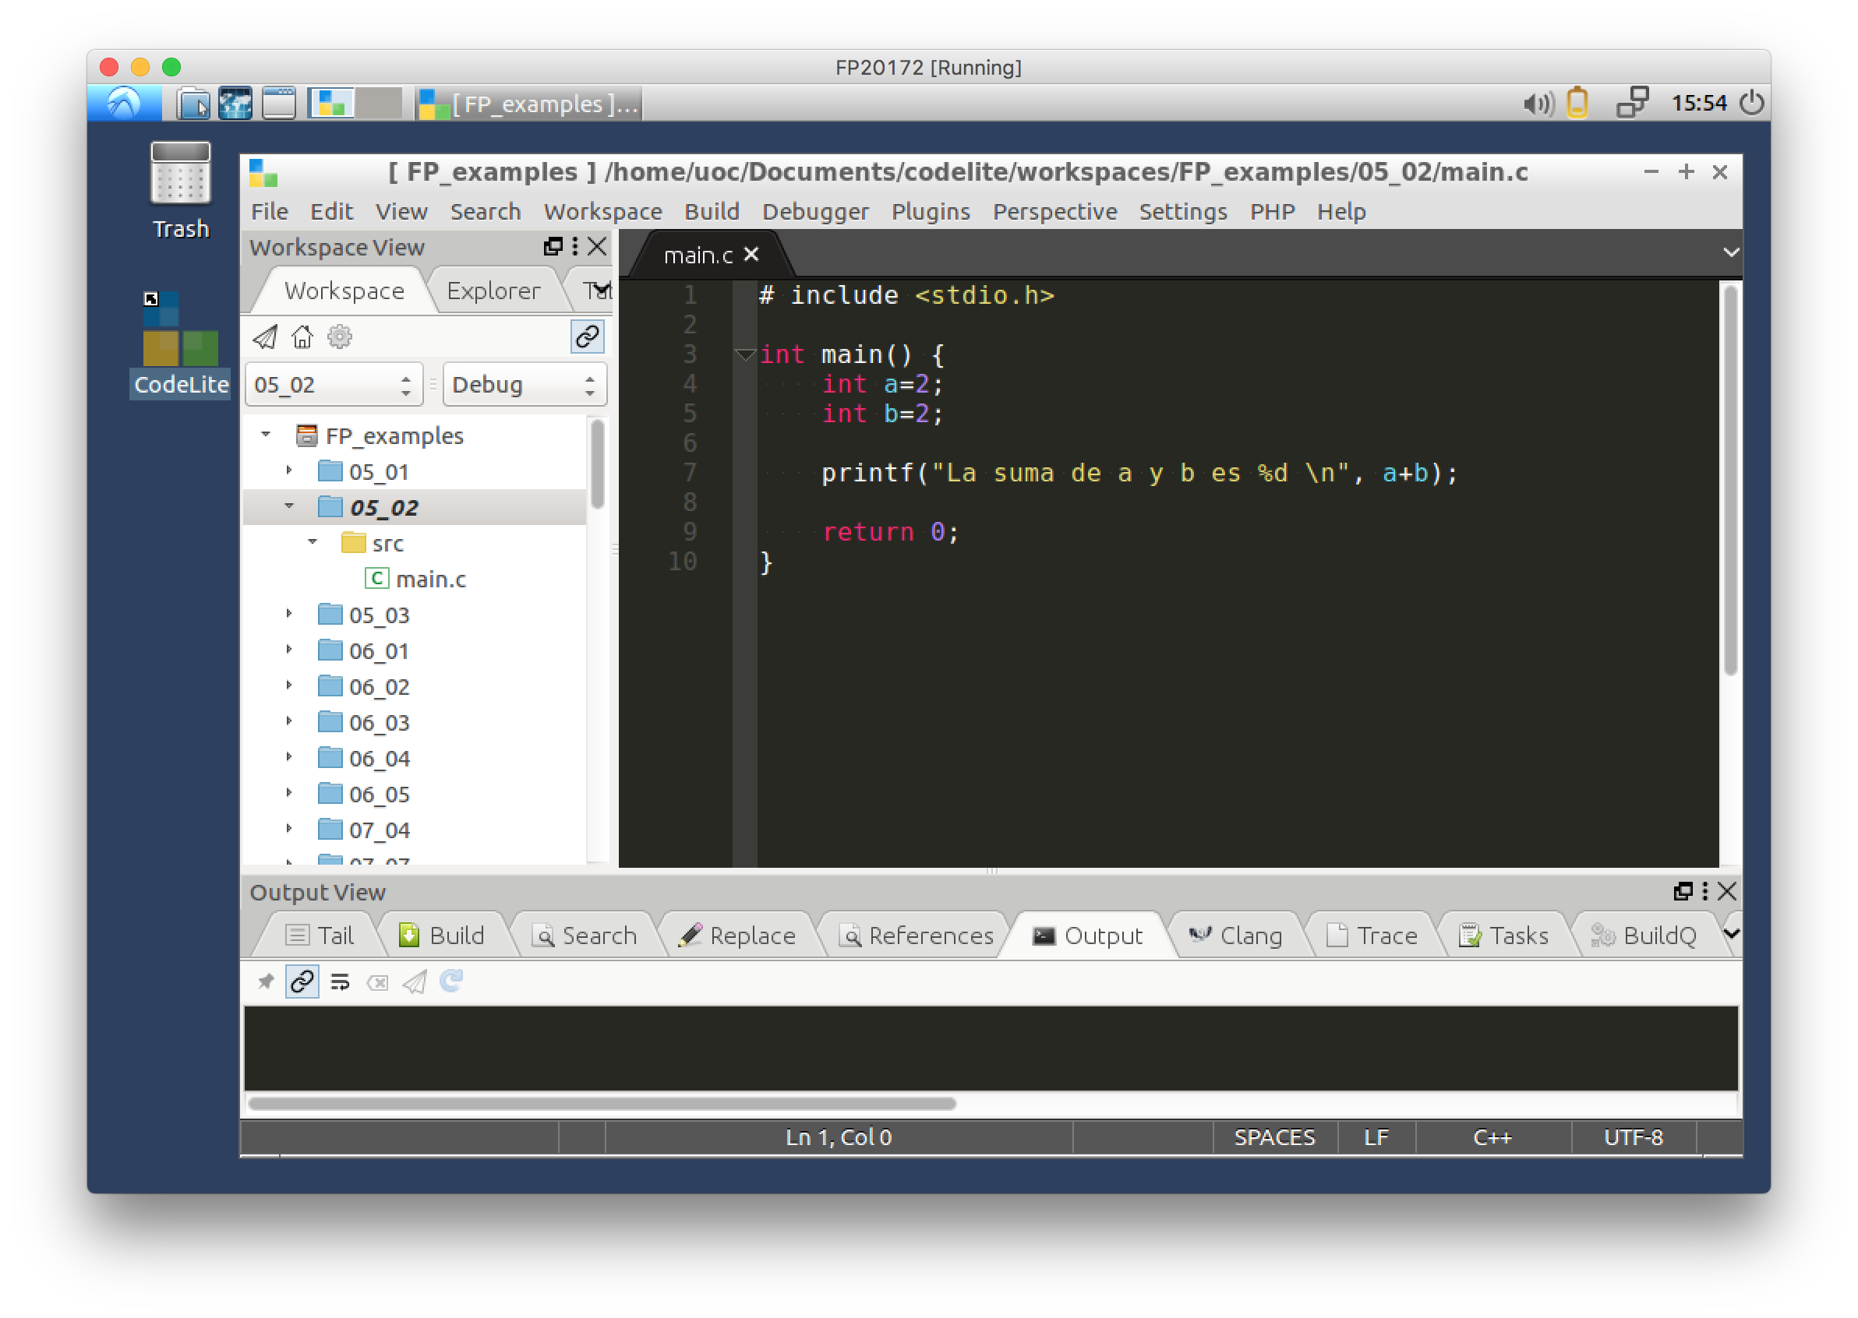Open main.c in the workspace tree
Viewport: 1858px width, 1318px height.
pyautogui.click(x=430, y=579)
